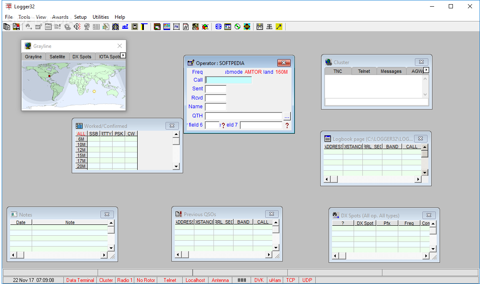The height and width of the screenshot is (284, 480).
Task: Open the Tools menu
Action: (x=24, y=17)
